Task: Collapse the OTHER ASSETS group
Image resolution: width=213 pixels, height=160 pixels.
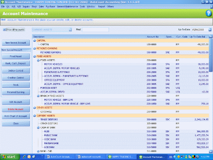Action: pyautogui.click(x=35, y=108)
